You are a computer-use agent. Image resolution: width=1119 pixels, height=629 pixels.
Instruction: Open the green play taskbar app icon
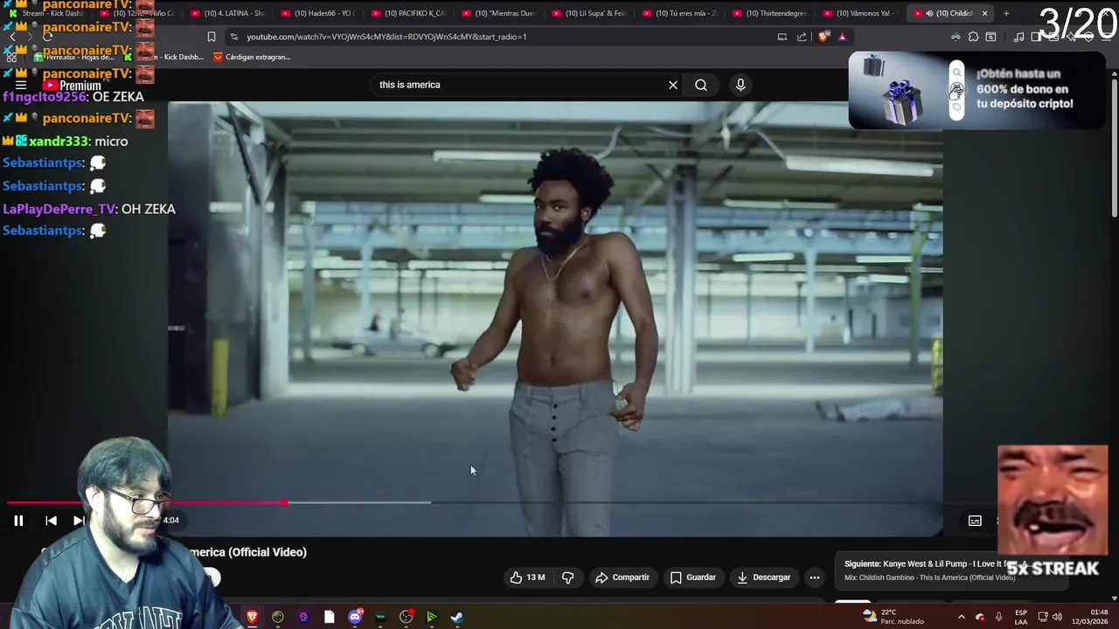pyautogui.click(x=431, y=617)
